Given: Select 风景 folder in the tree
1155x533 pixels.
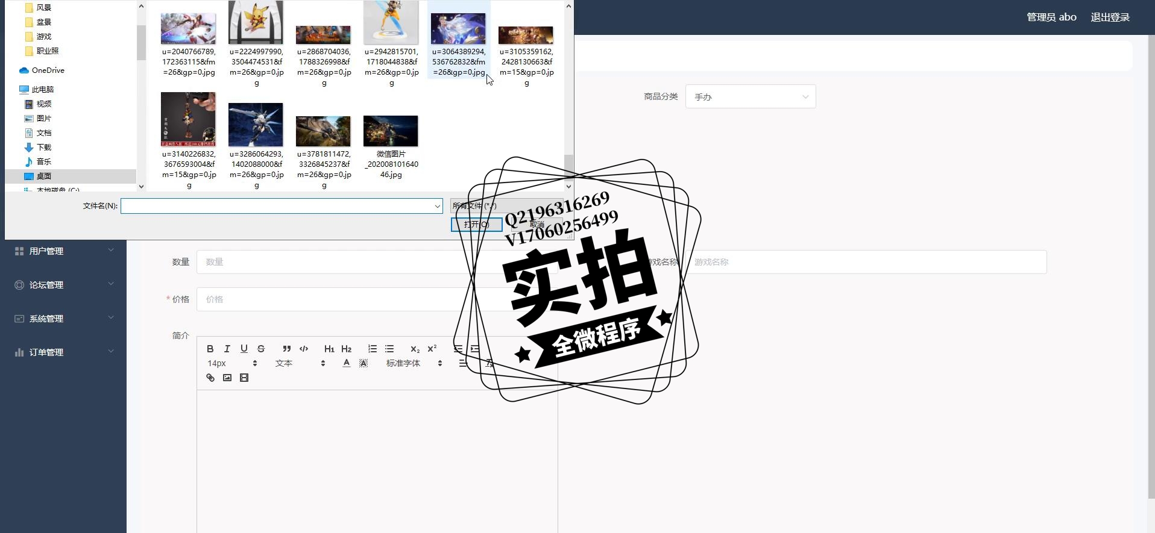Looking at the screenshot, I should tap(39, 7).
